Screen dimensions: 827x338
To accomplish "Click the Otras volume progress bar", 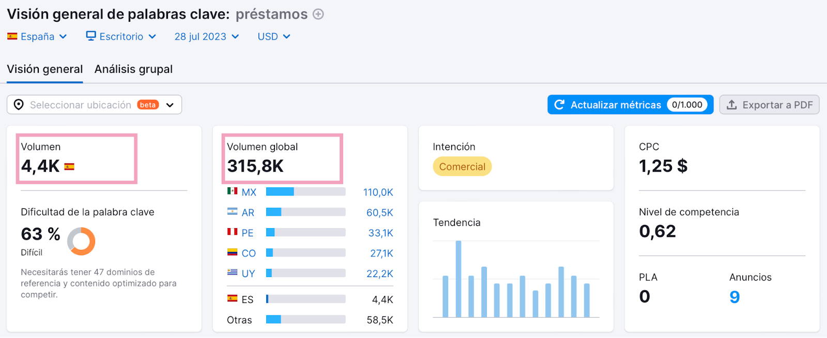I will pyautogui.click(x=305, y=319).
